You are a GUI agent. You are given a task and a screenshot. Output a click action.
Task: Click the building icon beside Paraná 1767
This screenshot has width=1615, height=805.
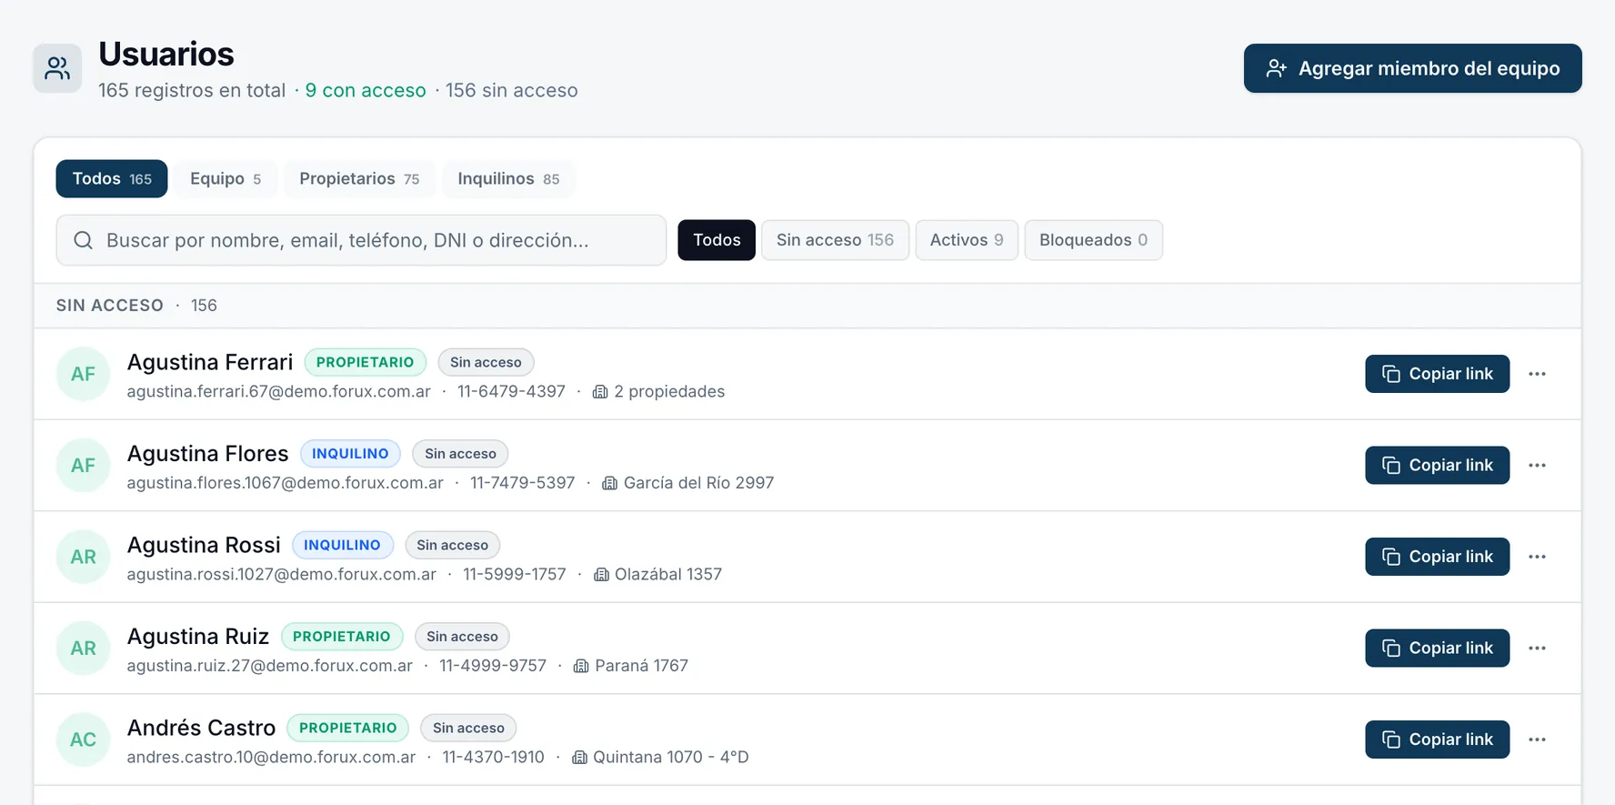click(581, 666)
